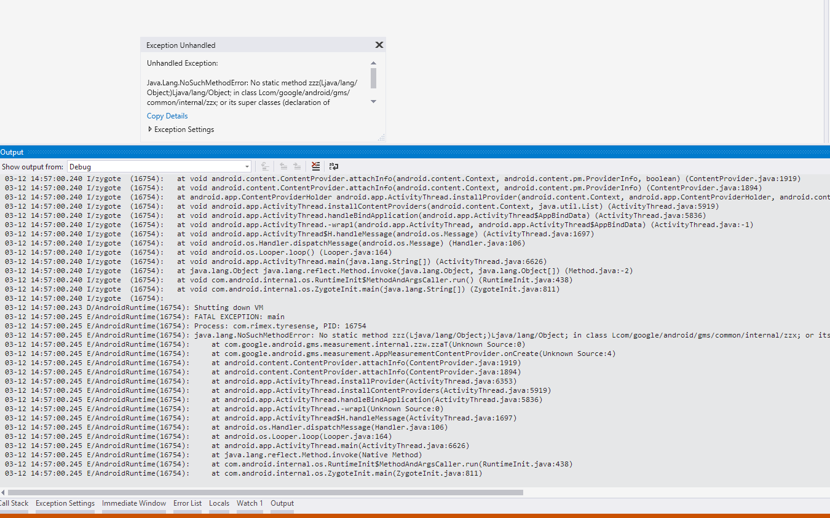Screen dimensions: 830x518
Task: Click the AppMeasurementContentProvider.onCreate log line
Action: tap(310, 354)
